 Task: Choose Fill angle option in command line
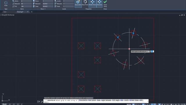coord(116,100)
